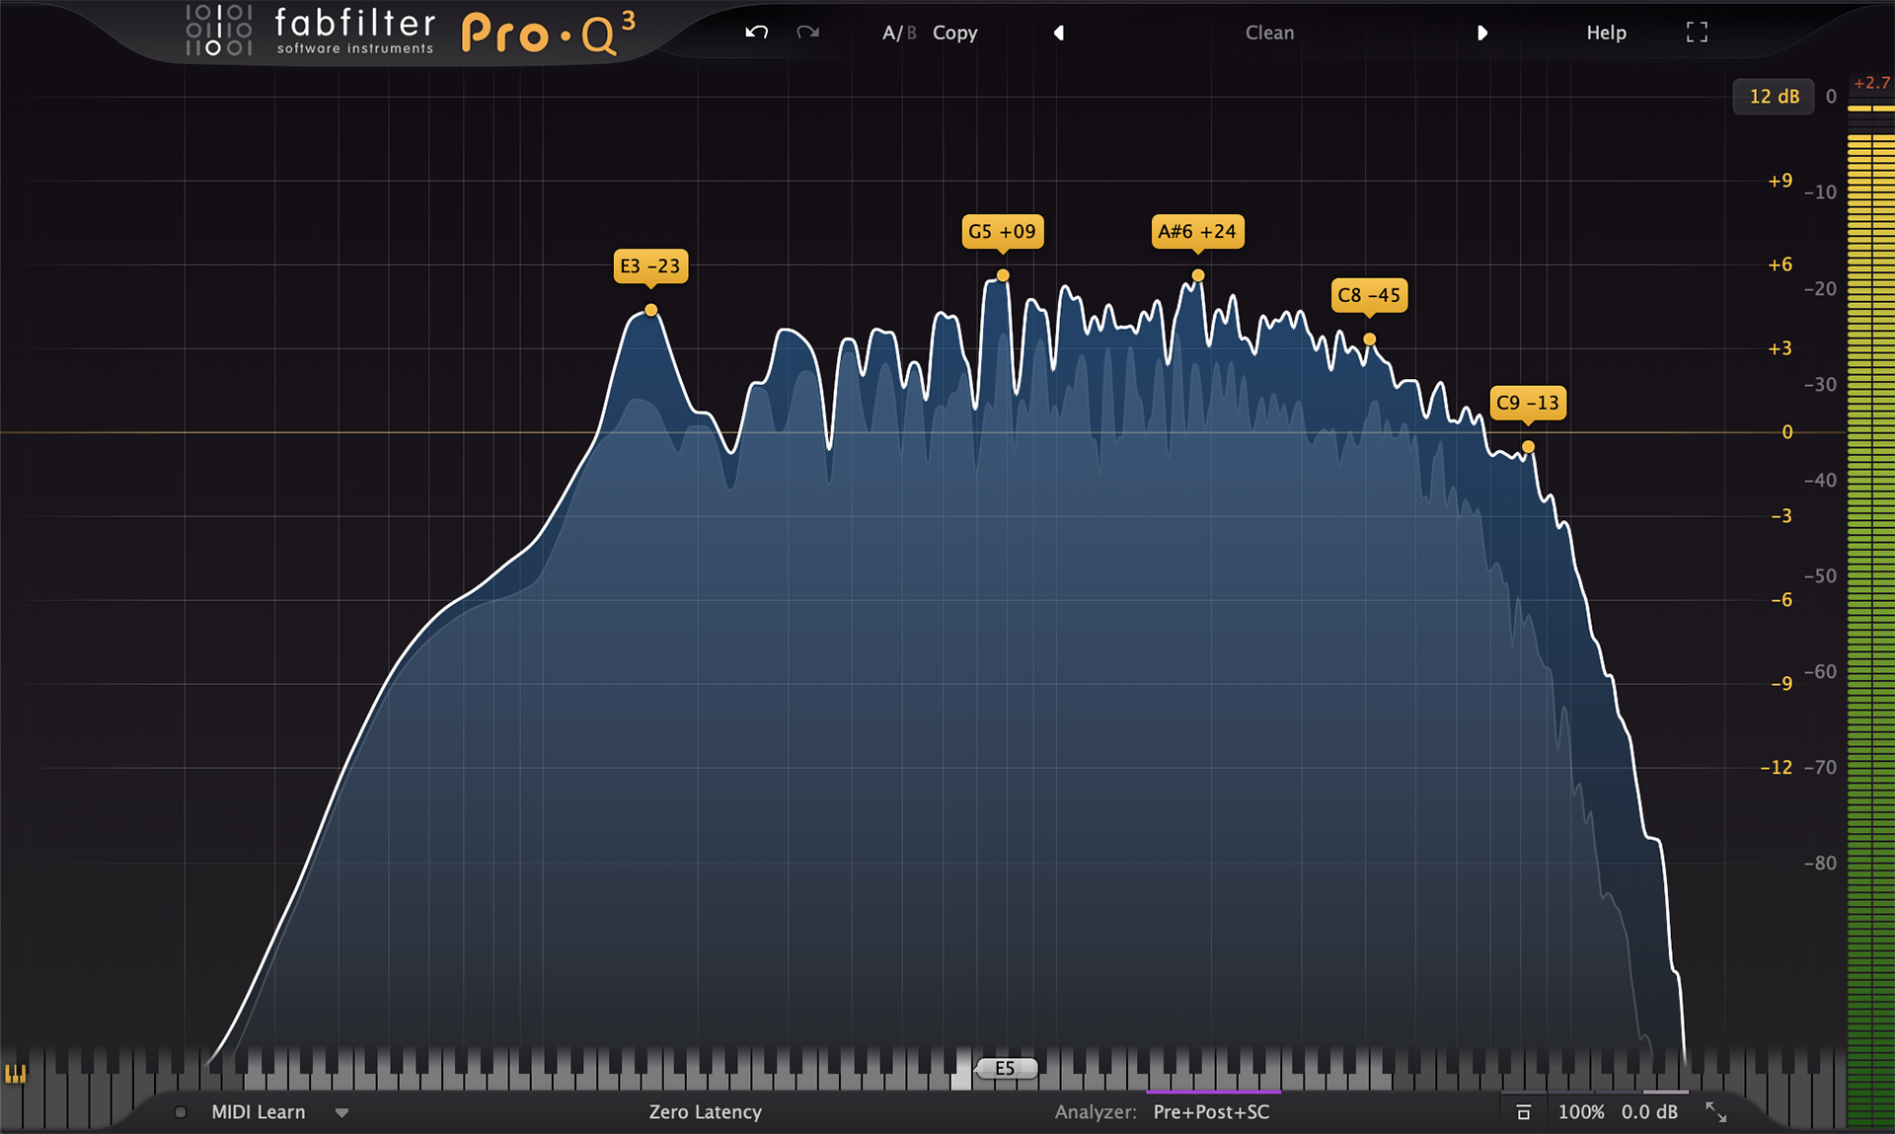1895x1134 pixels.
Task: Click the MIDI Learn button
Action: tap(259, 1112)
